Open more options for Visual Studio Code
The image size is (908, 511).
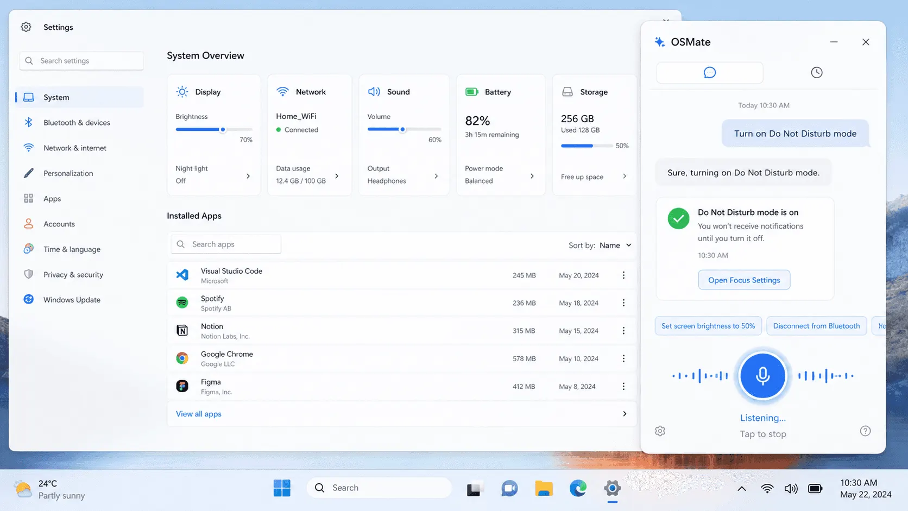623,275
